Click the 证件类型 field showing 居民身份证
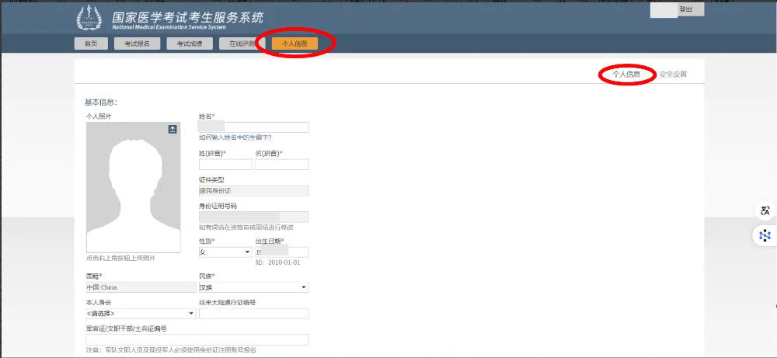Screen dimensions: 777x358 pyautogui.click(x=254, y=190)
